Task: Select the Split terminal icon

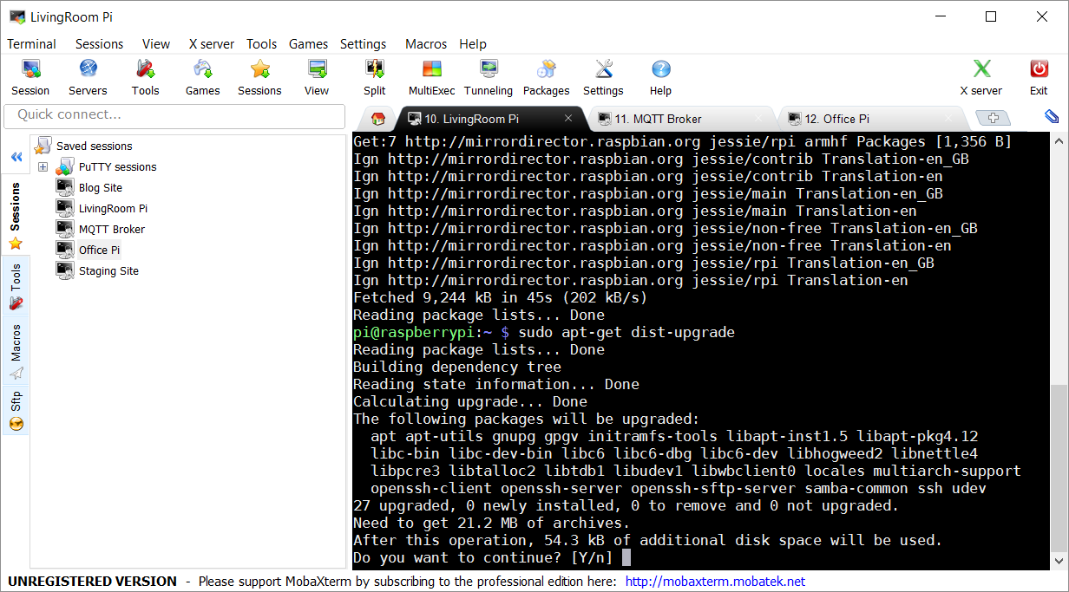Action: [x=375, y=77]
